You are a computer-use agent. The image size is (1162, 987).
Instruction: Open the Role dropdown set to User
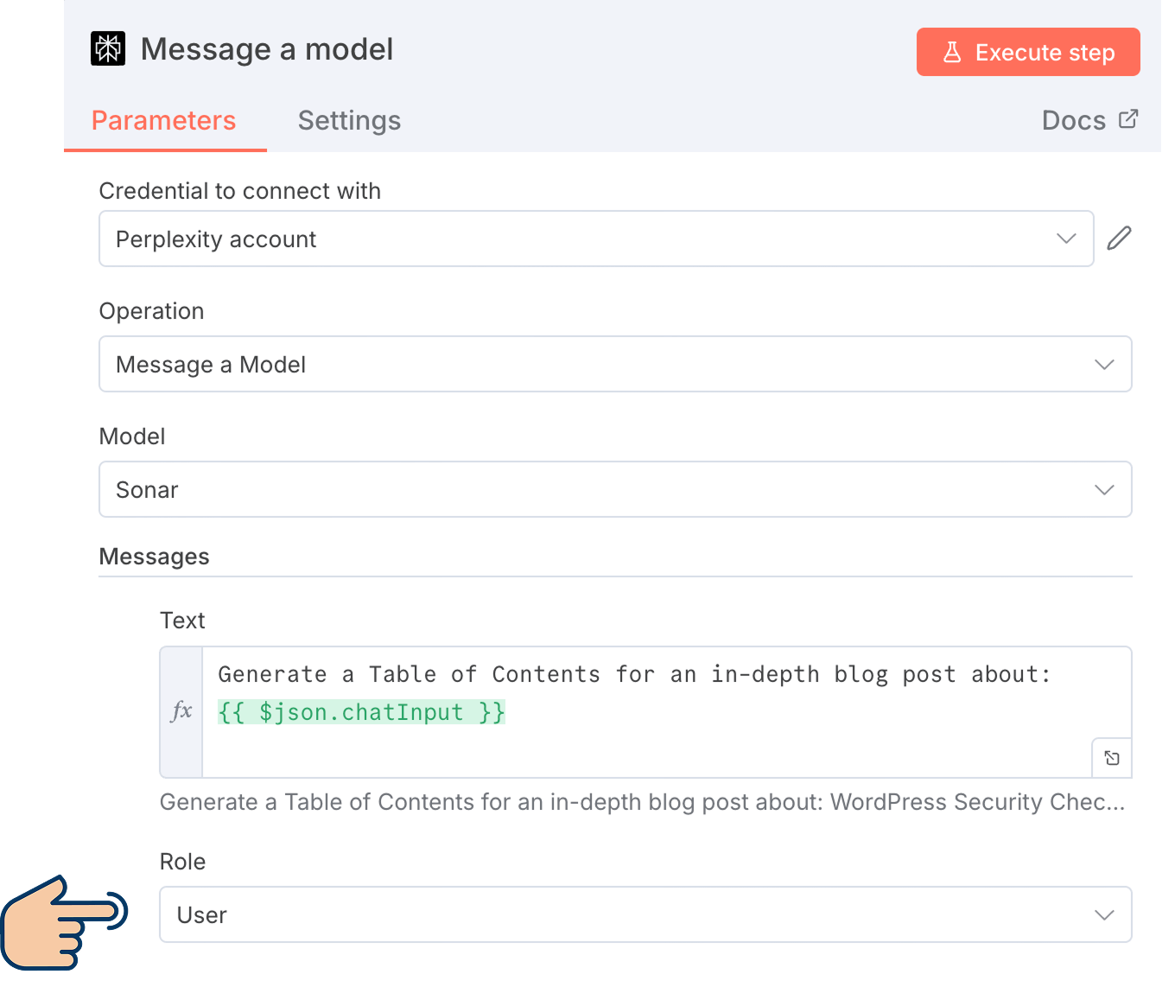pos(645,914)
